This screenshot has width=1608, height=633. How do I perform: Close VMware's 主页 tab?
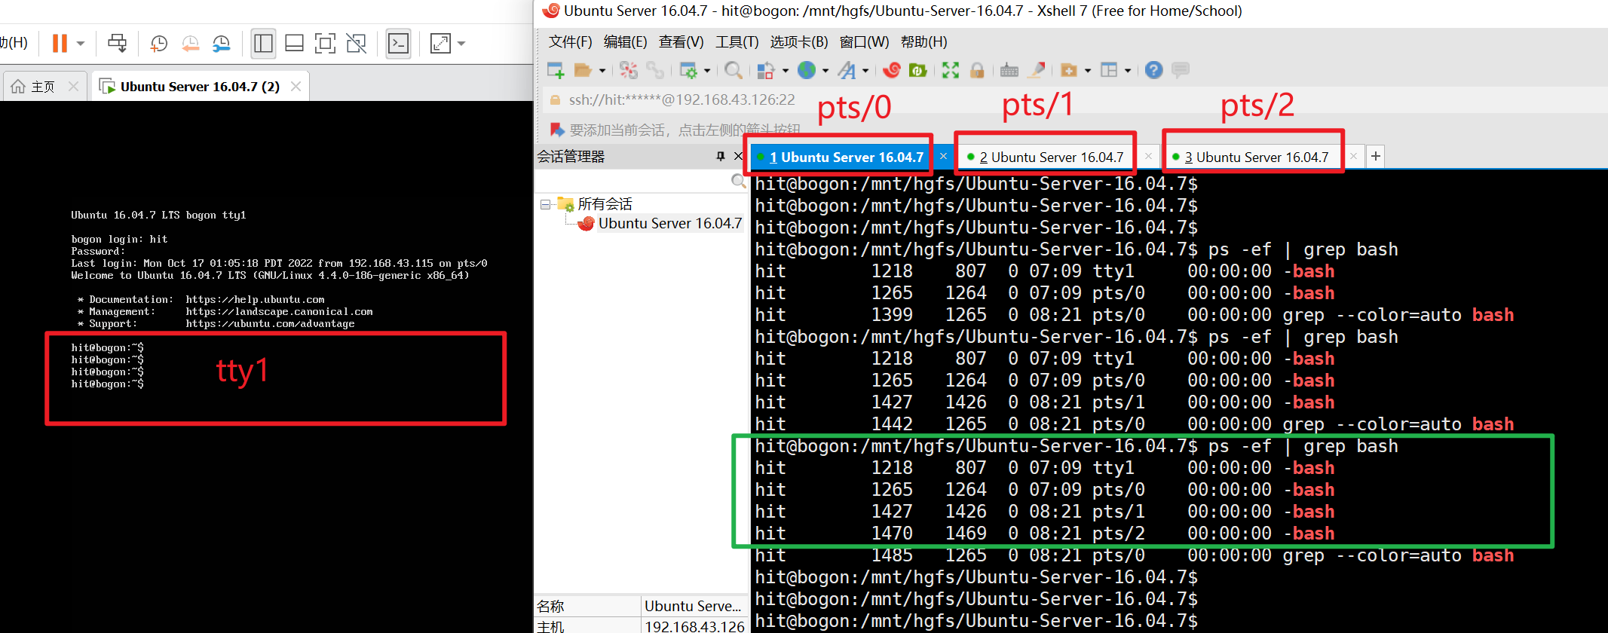coord(73,87)
